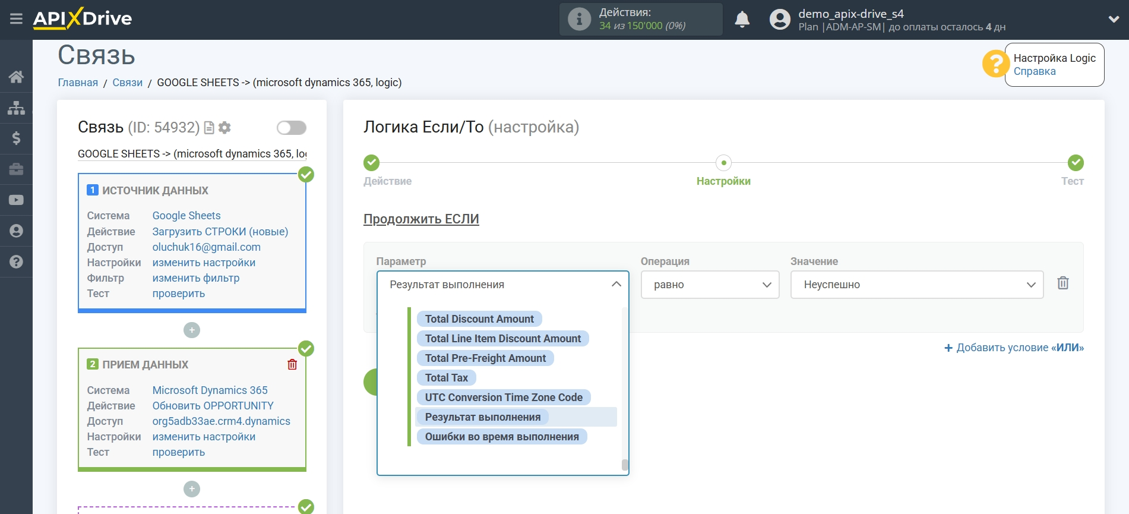1129x514 pixels.
Task: Select Результат выполнения option in list
Action: (483, 417)
